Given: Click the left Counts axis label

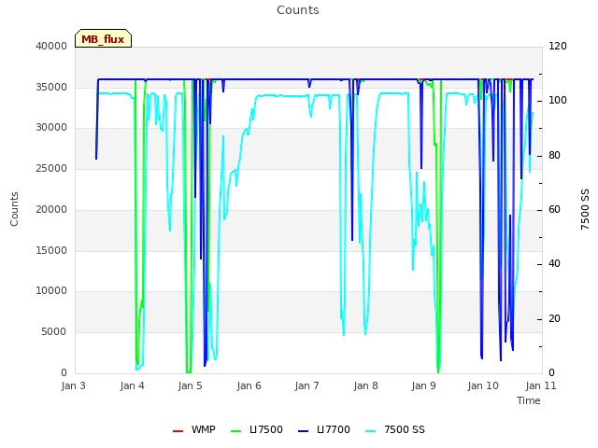Looking at the screenshot, I should point(14,209).
